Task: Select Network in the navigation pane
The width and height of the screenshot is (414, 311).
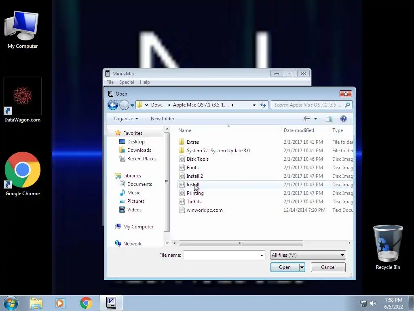Action: point(128,243)
